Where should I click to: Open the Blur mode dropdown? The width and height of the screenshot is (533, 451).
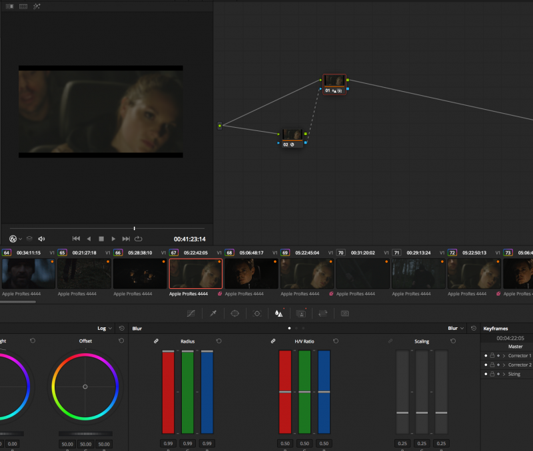456,329
